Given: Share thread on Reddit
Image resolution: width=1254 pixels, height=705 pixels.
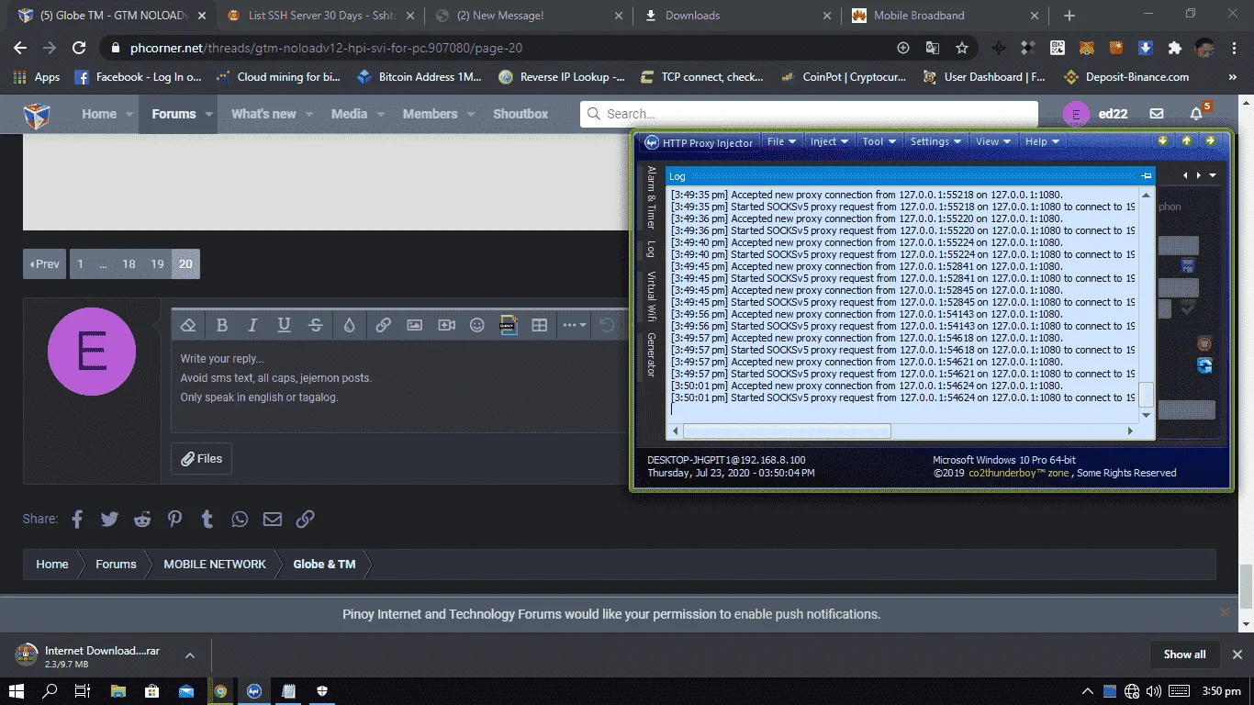Looking at the screenshot, I should (x=142, y=520).
